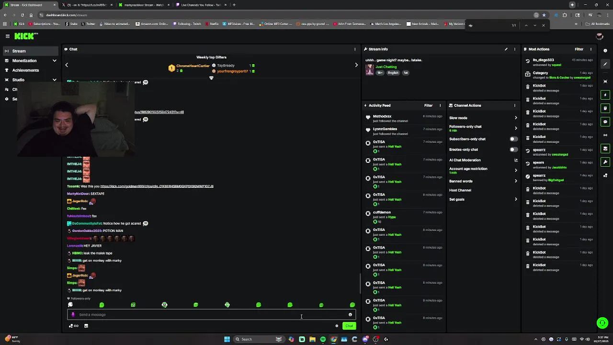Open the Channel Actions three-dot menu
The height and width of the screenshot is (345, 613).
[x=515, y=105]
